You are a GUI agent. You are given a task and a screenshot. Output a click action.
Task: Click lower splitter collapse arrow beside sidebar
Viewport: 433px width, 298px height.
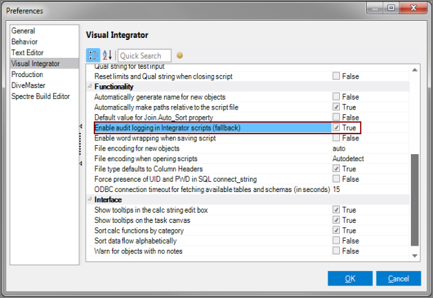coord(81,164)
